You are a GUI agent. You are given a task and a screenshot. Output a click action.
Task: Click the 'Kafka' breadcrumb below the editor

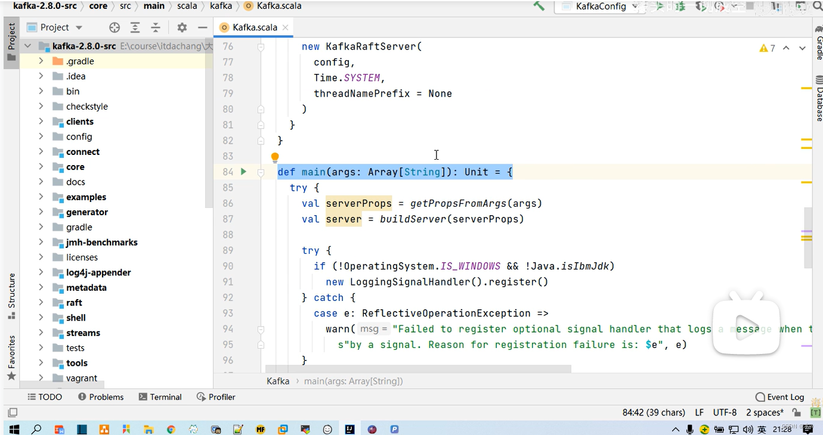pos(278,381)
